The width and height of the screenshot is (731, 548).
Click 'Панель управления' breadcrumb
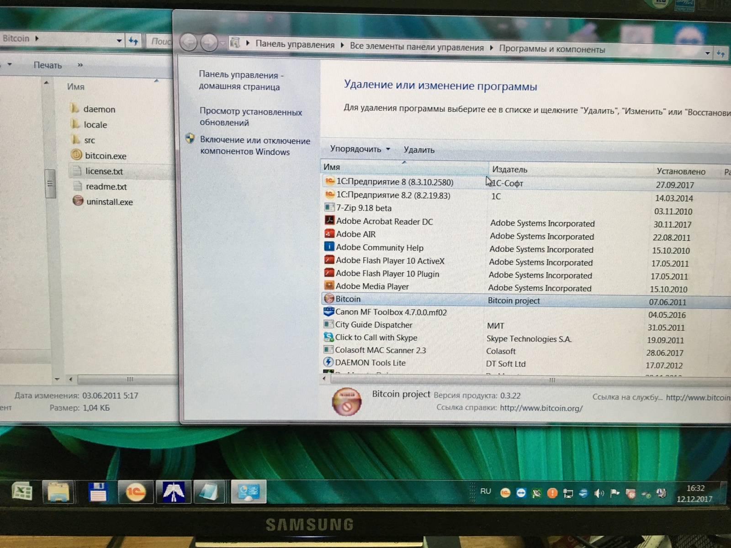tap(295, 44)
